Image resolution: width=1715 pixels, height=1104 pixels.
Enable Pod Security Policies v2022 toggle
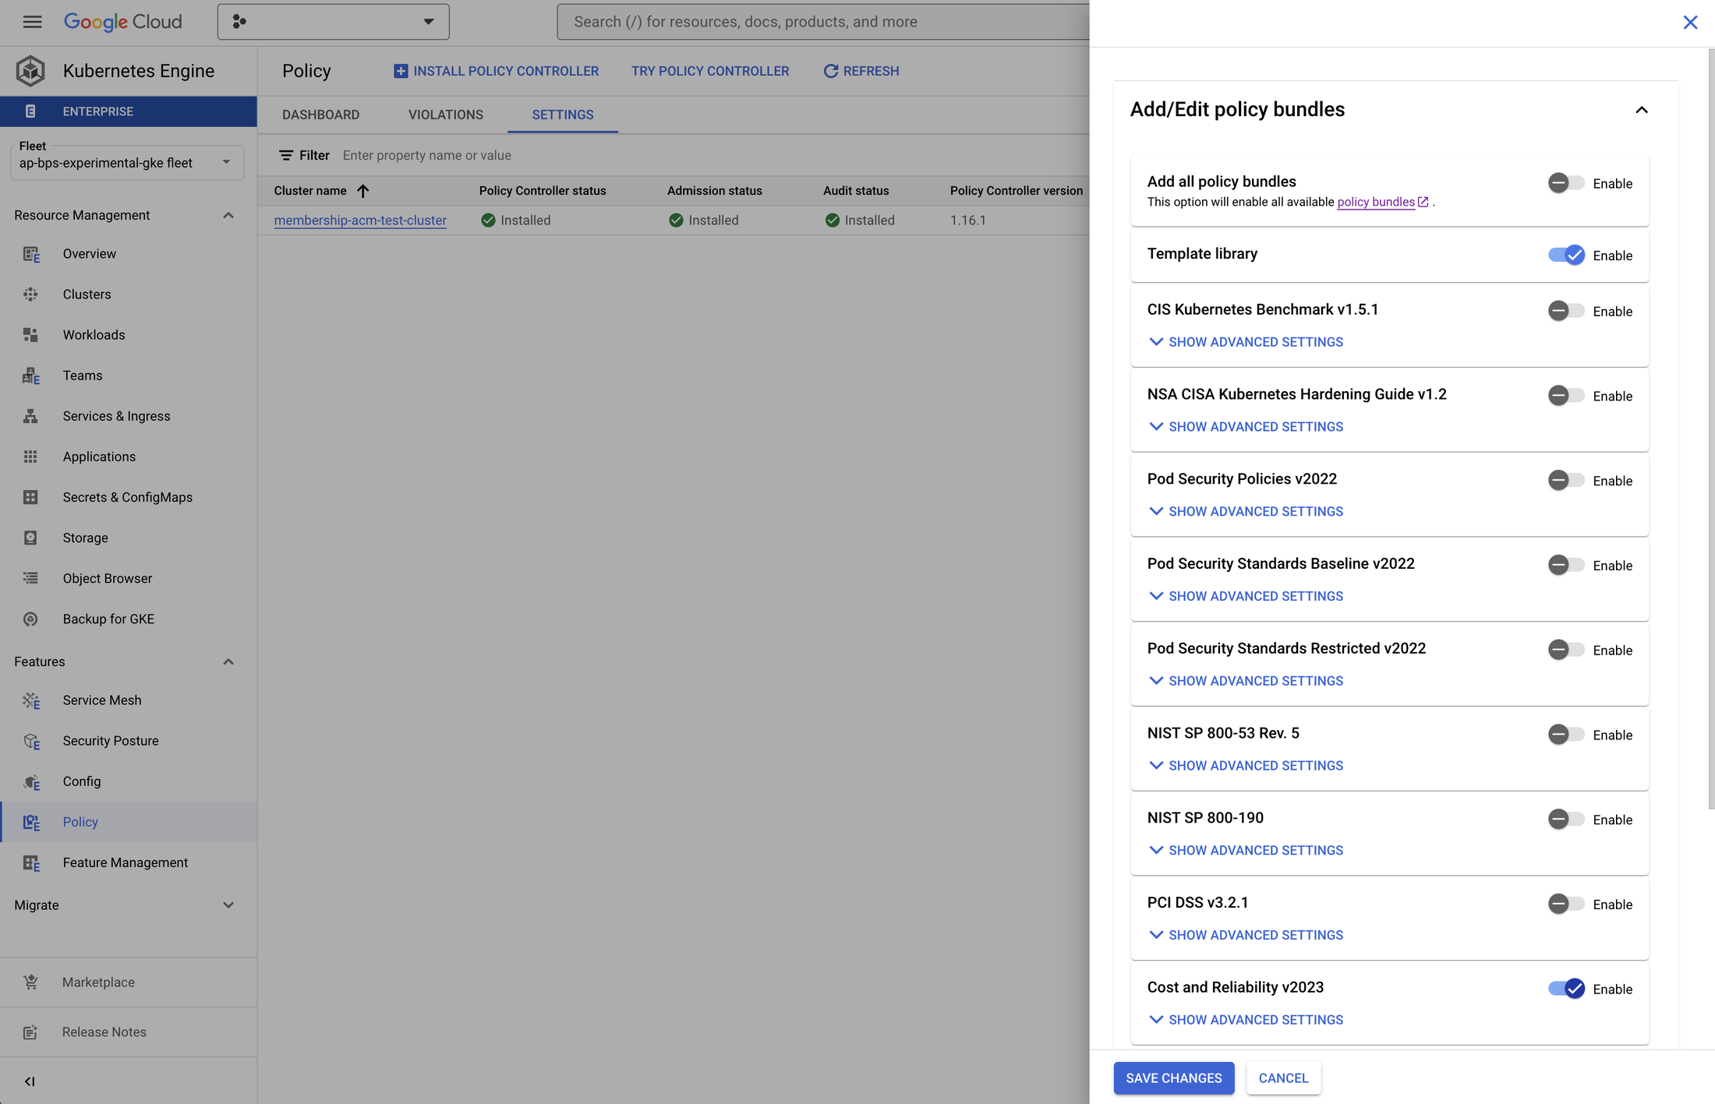coord(1566,480)
